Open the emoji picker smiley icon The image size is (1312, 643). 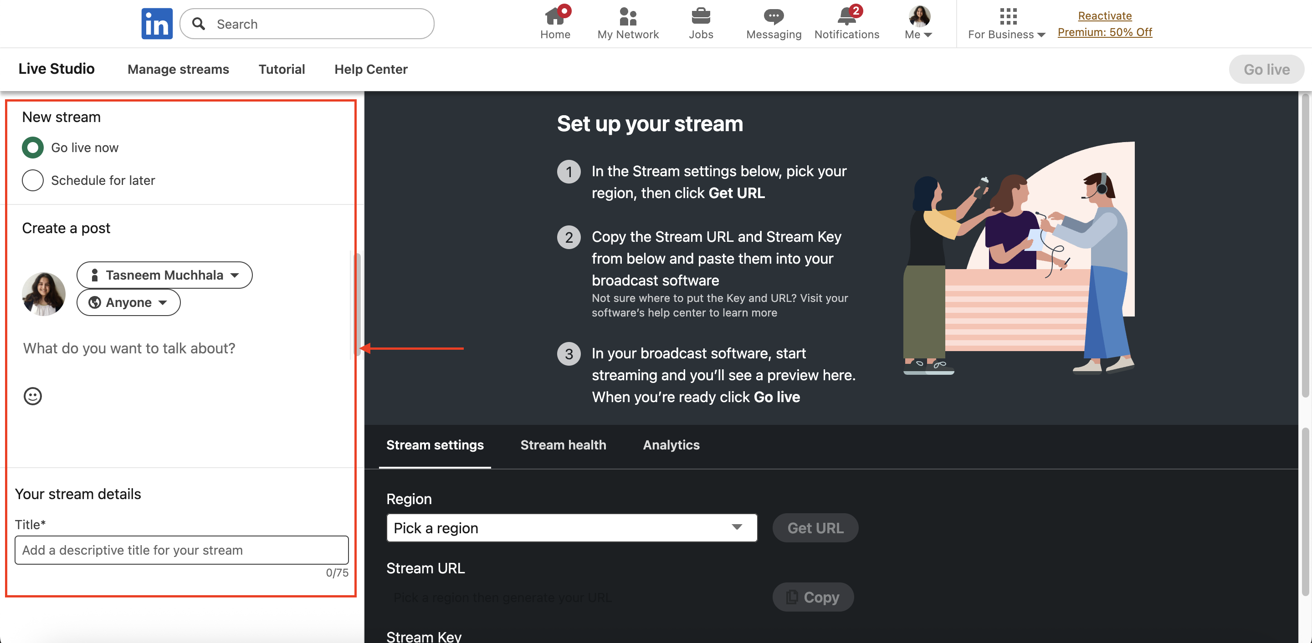(x=33, y=396)
